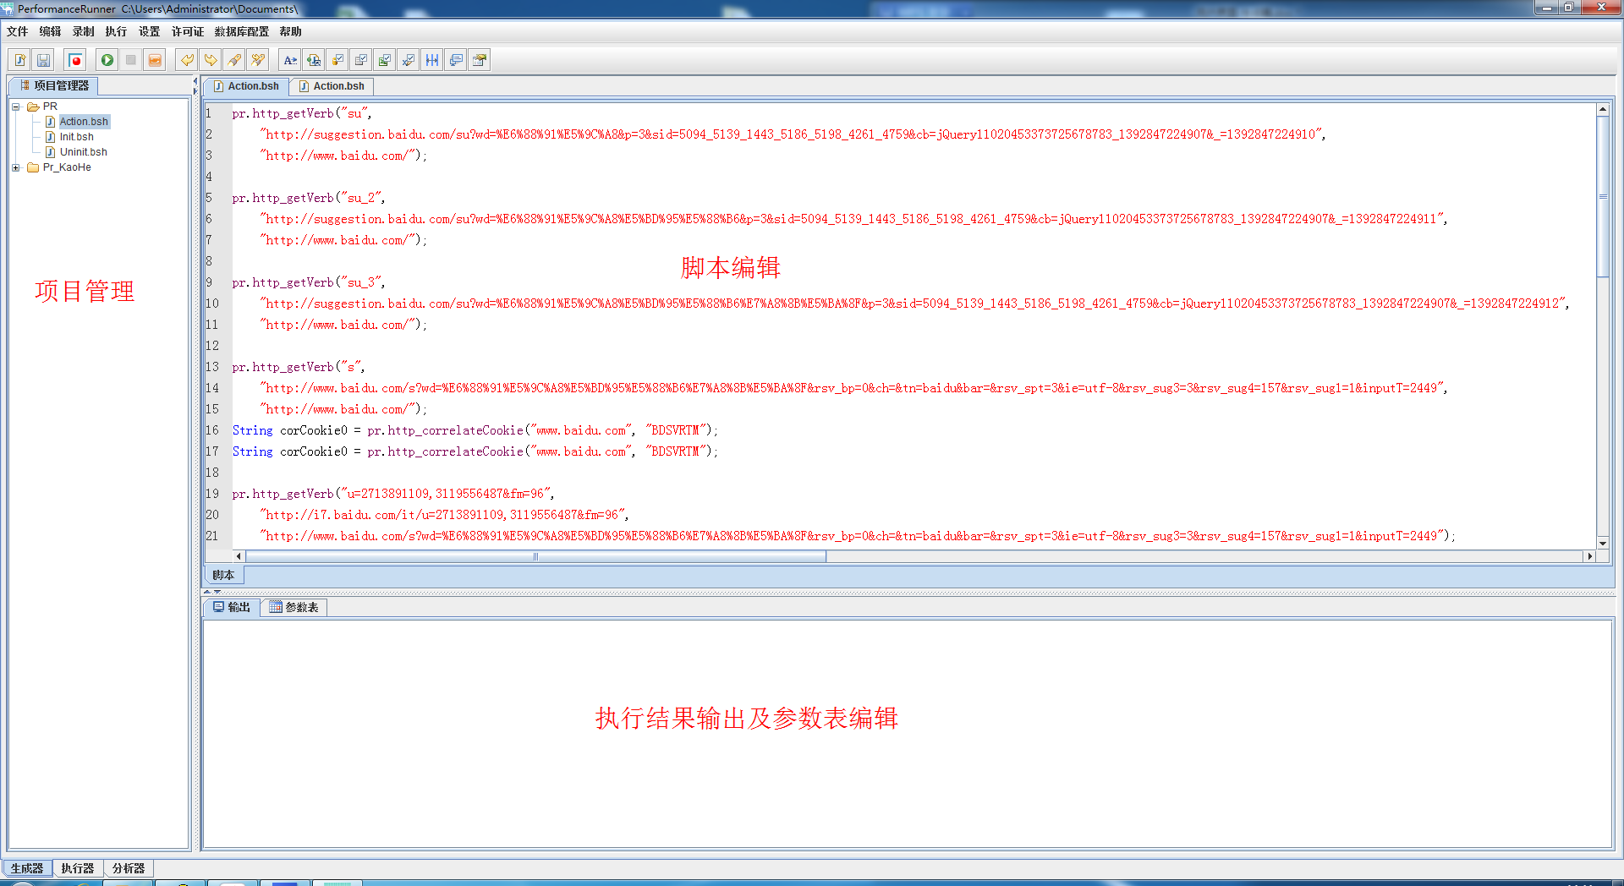Click the up arrow on the output panel divider
This screenshot has height=886, width=1624.
click(x=208, y=592)
